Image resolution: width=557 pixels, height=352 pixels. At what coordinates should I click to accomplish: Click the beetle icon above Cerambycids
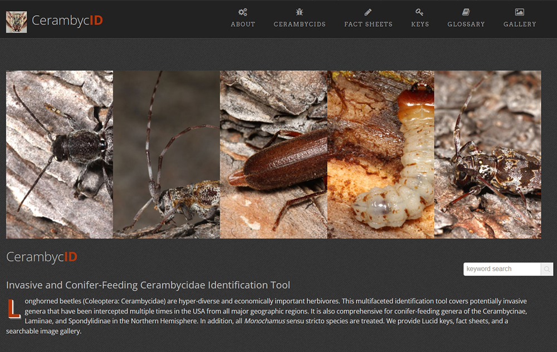point(300,12)
